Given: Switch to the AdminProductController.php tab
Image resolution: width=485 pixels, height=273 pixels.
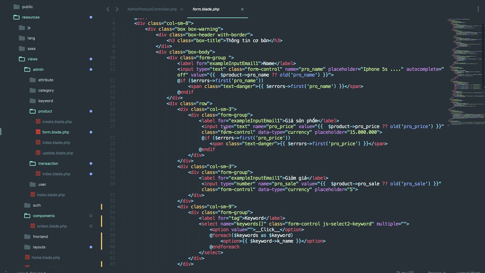Looking at the screenshot, I should click(152, 9).
